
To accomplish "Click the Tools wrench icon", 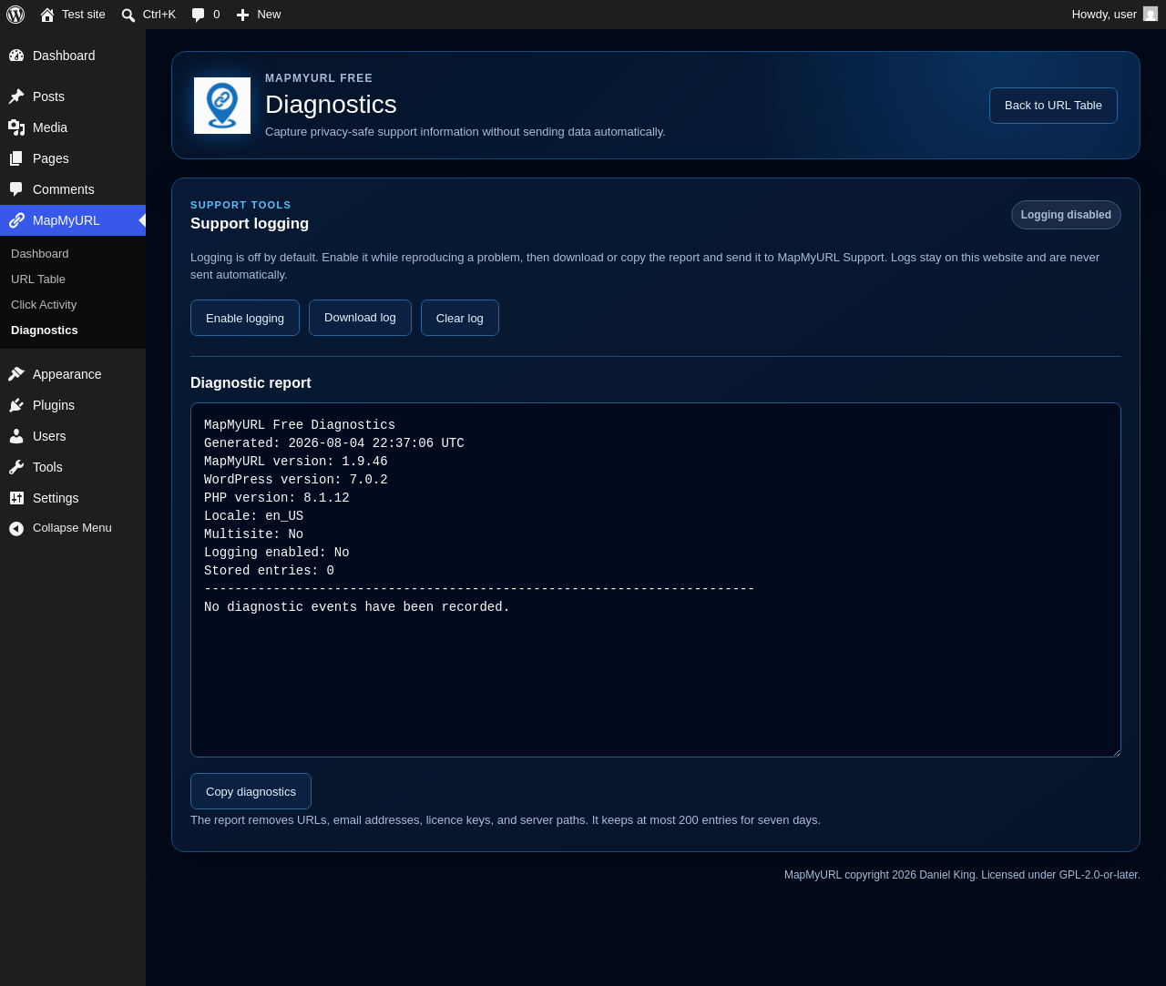I will [x=16, y=467].
